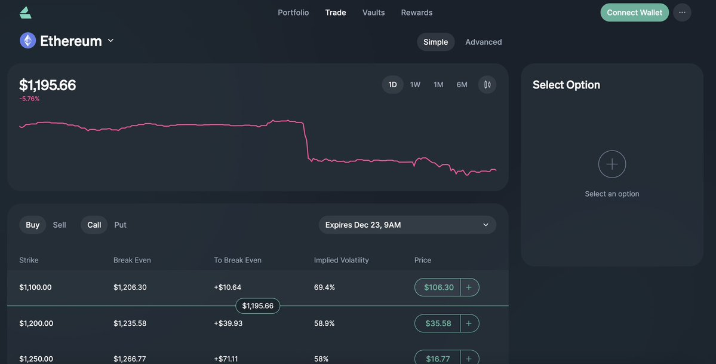Select the 1W chart timeframe
Viewport: 716px width, 364px height.
415,84
